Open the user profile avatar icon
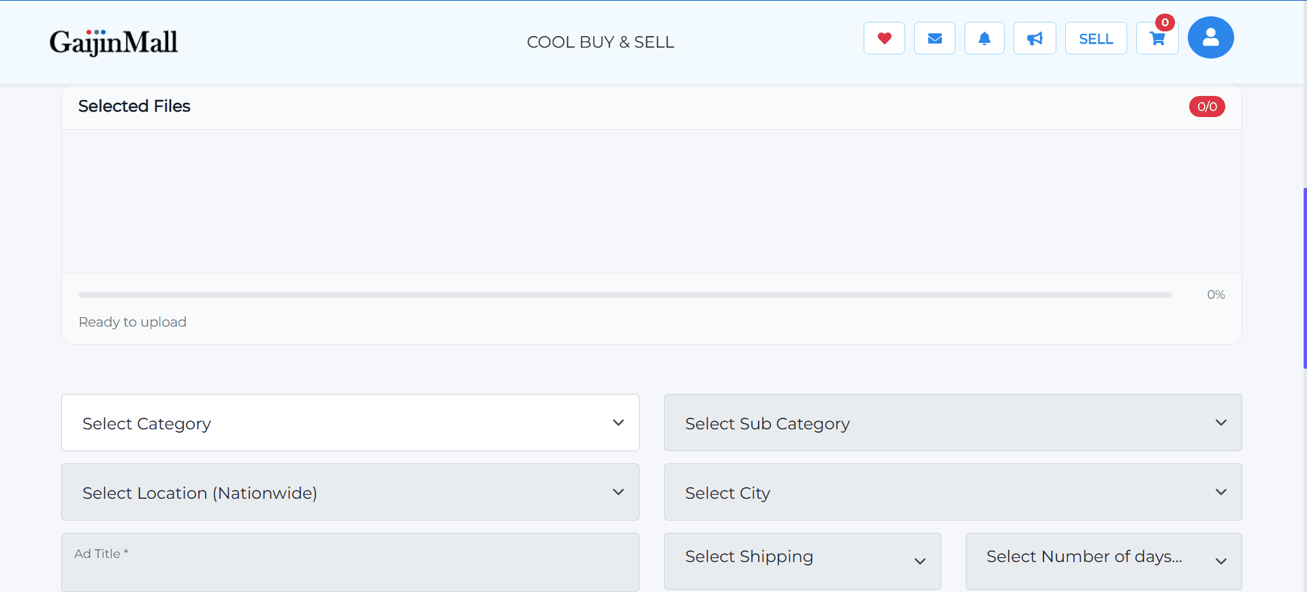The image size is (1307, 592). [1210, 37]
